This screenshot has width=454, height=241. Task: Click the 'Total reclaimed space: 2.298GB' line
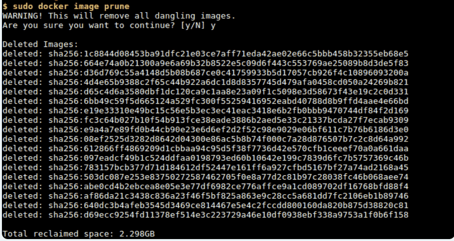pyautogui.click(x=78, y=234)
